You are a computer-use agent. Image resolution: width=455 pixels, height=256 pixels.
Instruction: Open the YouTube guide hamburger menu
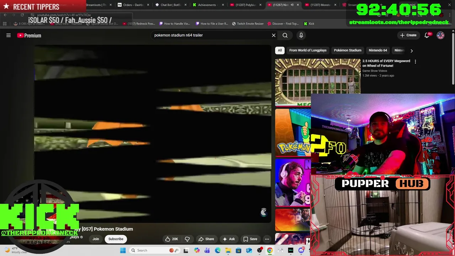[x=9, y=35]
